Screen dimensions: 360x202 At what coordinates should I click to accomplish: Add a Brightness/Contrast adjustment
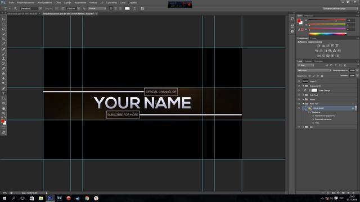coord(319,46)
